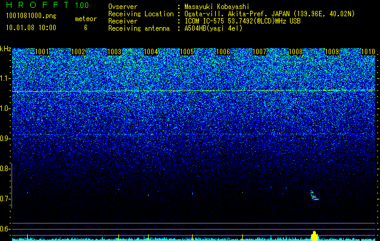Click the bright meteor echo near 1008
Image resolution: width=380 pixels, height=241 pixels.
click(x=314, y=196)
